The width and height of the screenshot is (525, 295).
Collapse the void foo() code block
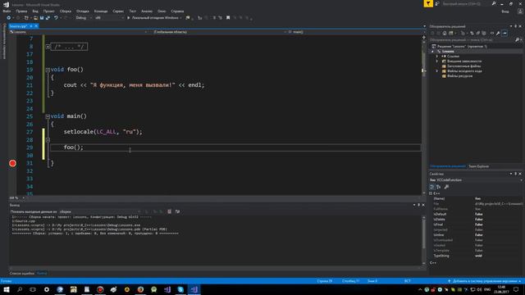48,70
